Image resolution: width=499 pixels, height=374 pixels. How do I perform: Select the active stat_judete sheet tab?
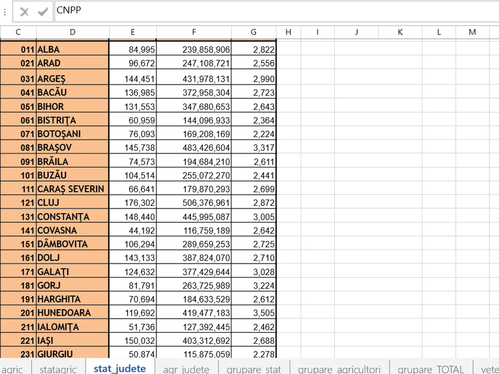pyautogui.click(x=120, y=369)
